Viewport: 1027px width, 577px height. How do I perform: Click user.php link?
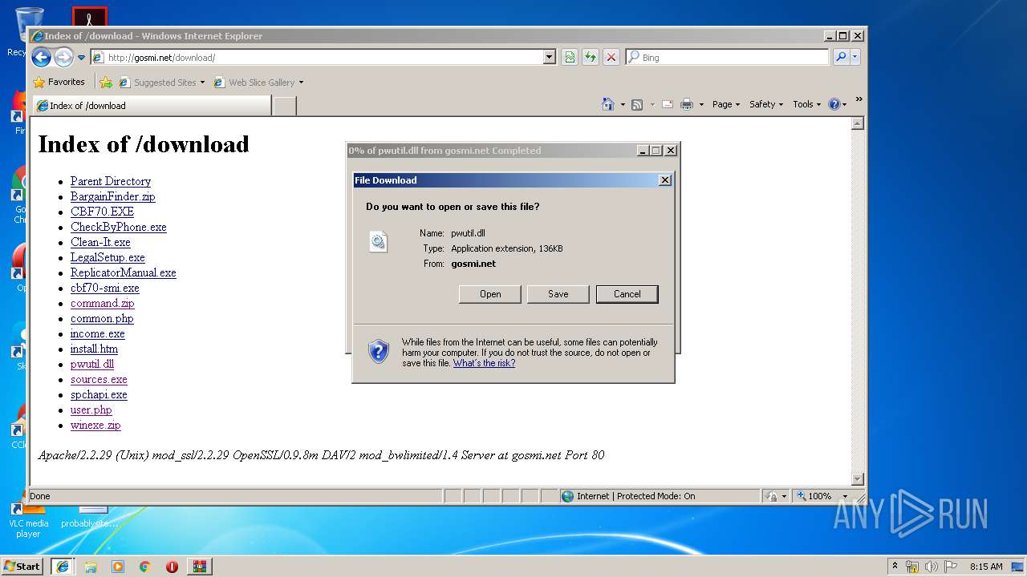[91, 410]
